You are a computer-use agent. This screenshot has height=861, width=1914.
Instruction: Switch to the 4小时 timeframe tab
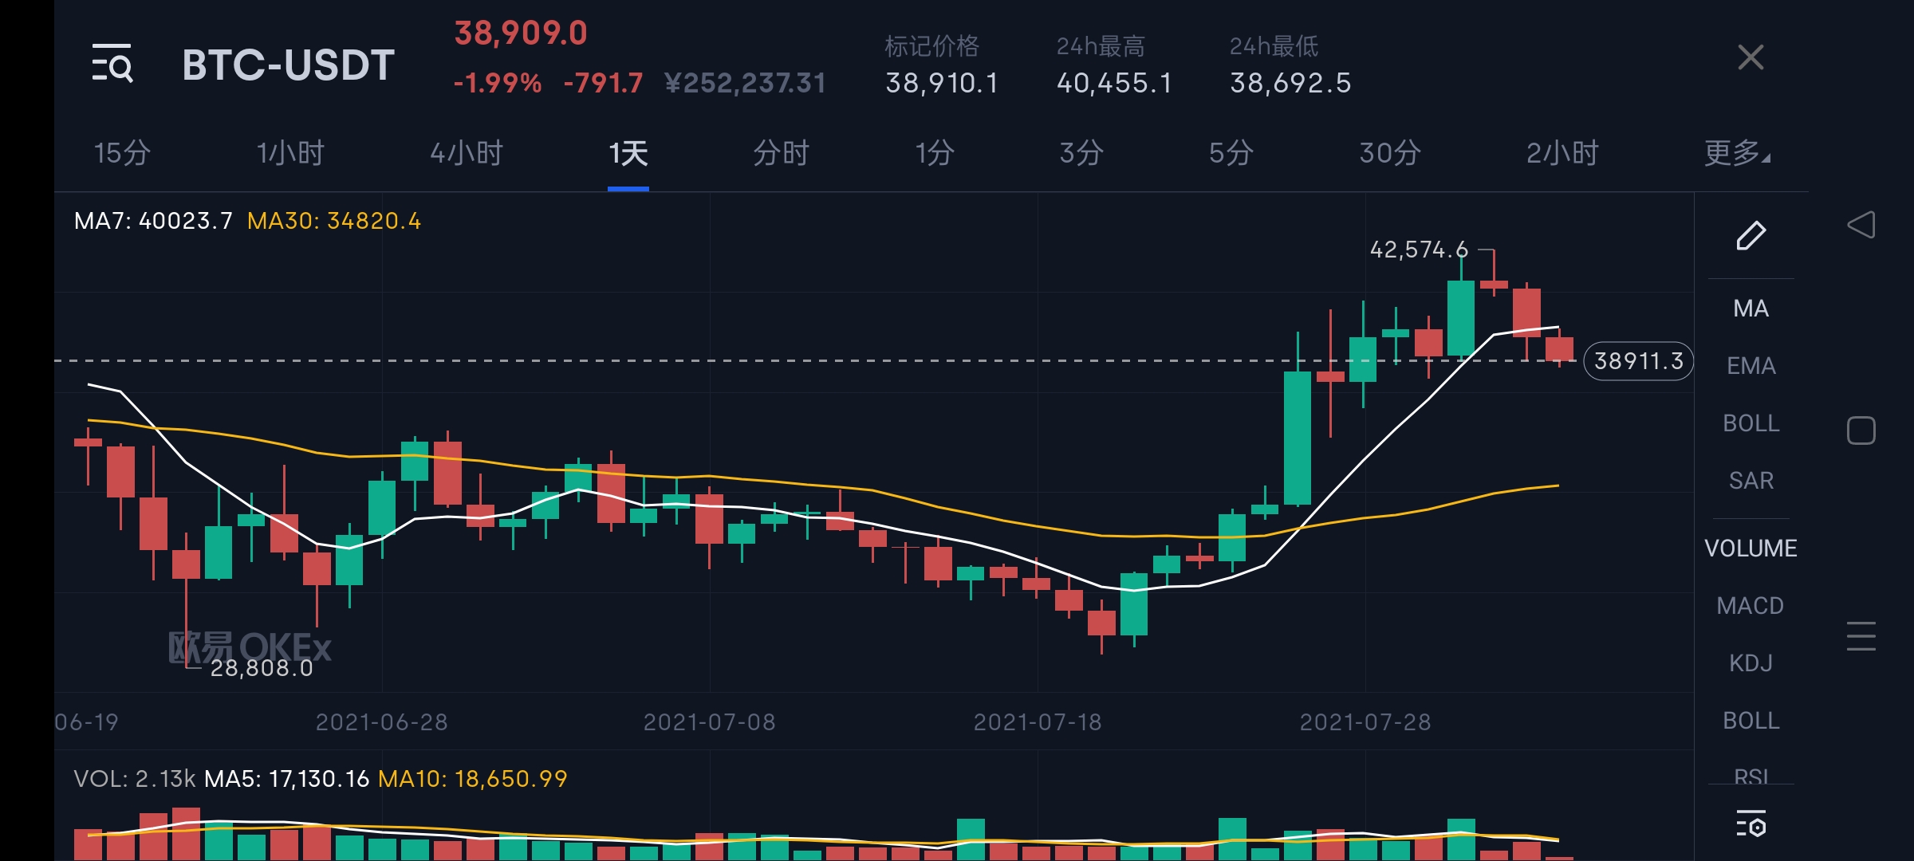click(467, 153)
